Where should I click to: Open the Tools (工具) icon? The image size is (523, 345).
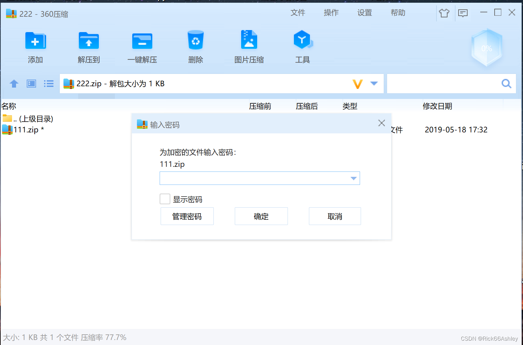coord(303,39)
